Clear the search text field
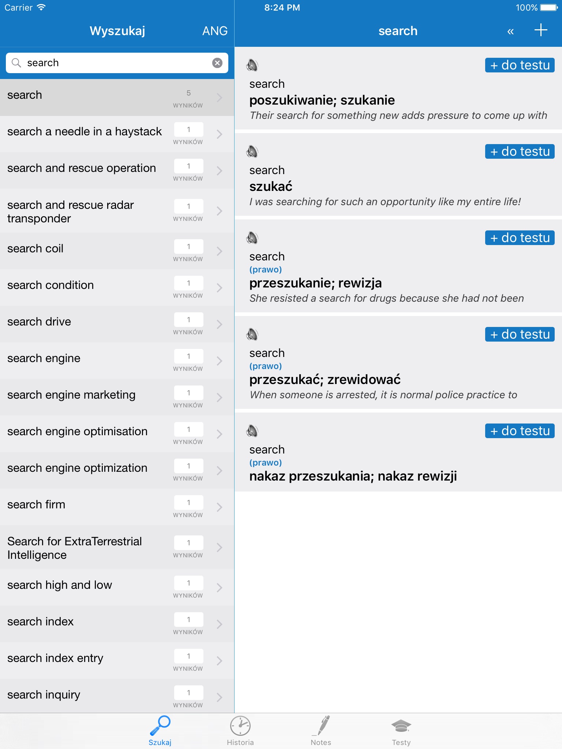The height and width of the screenshot is (749, 562). point(217,63)
